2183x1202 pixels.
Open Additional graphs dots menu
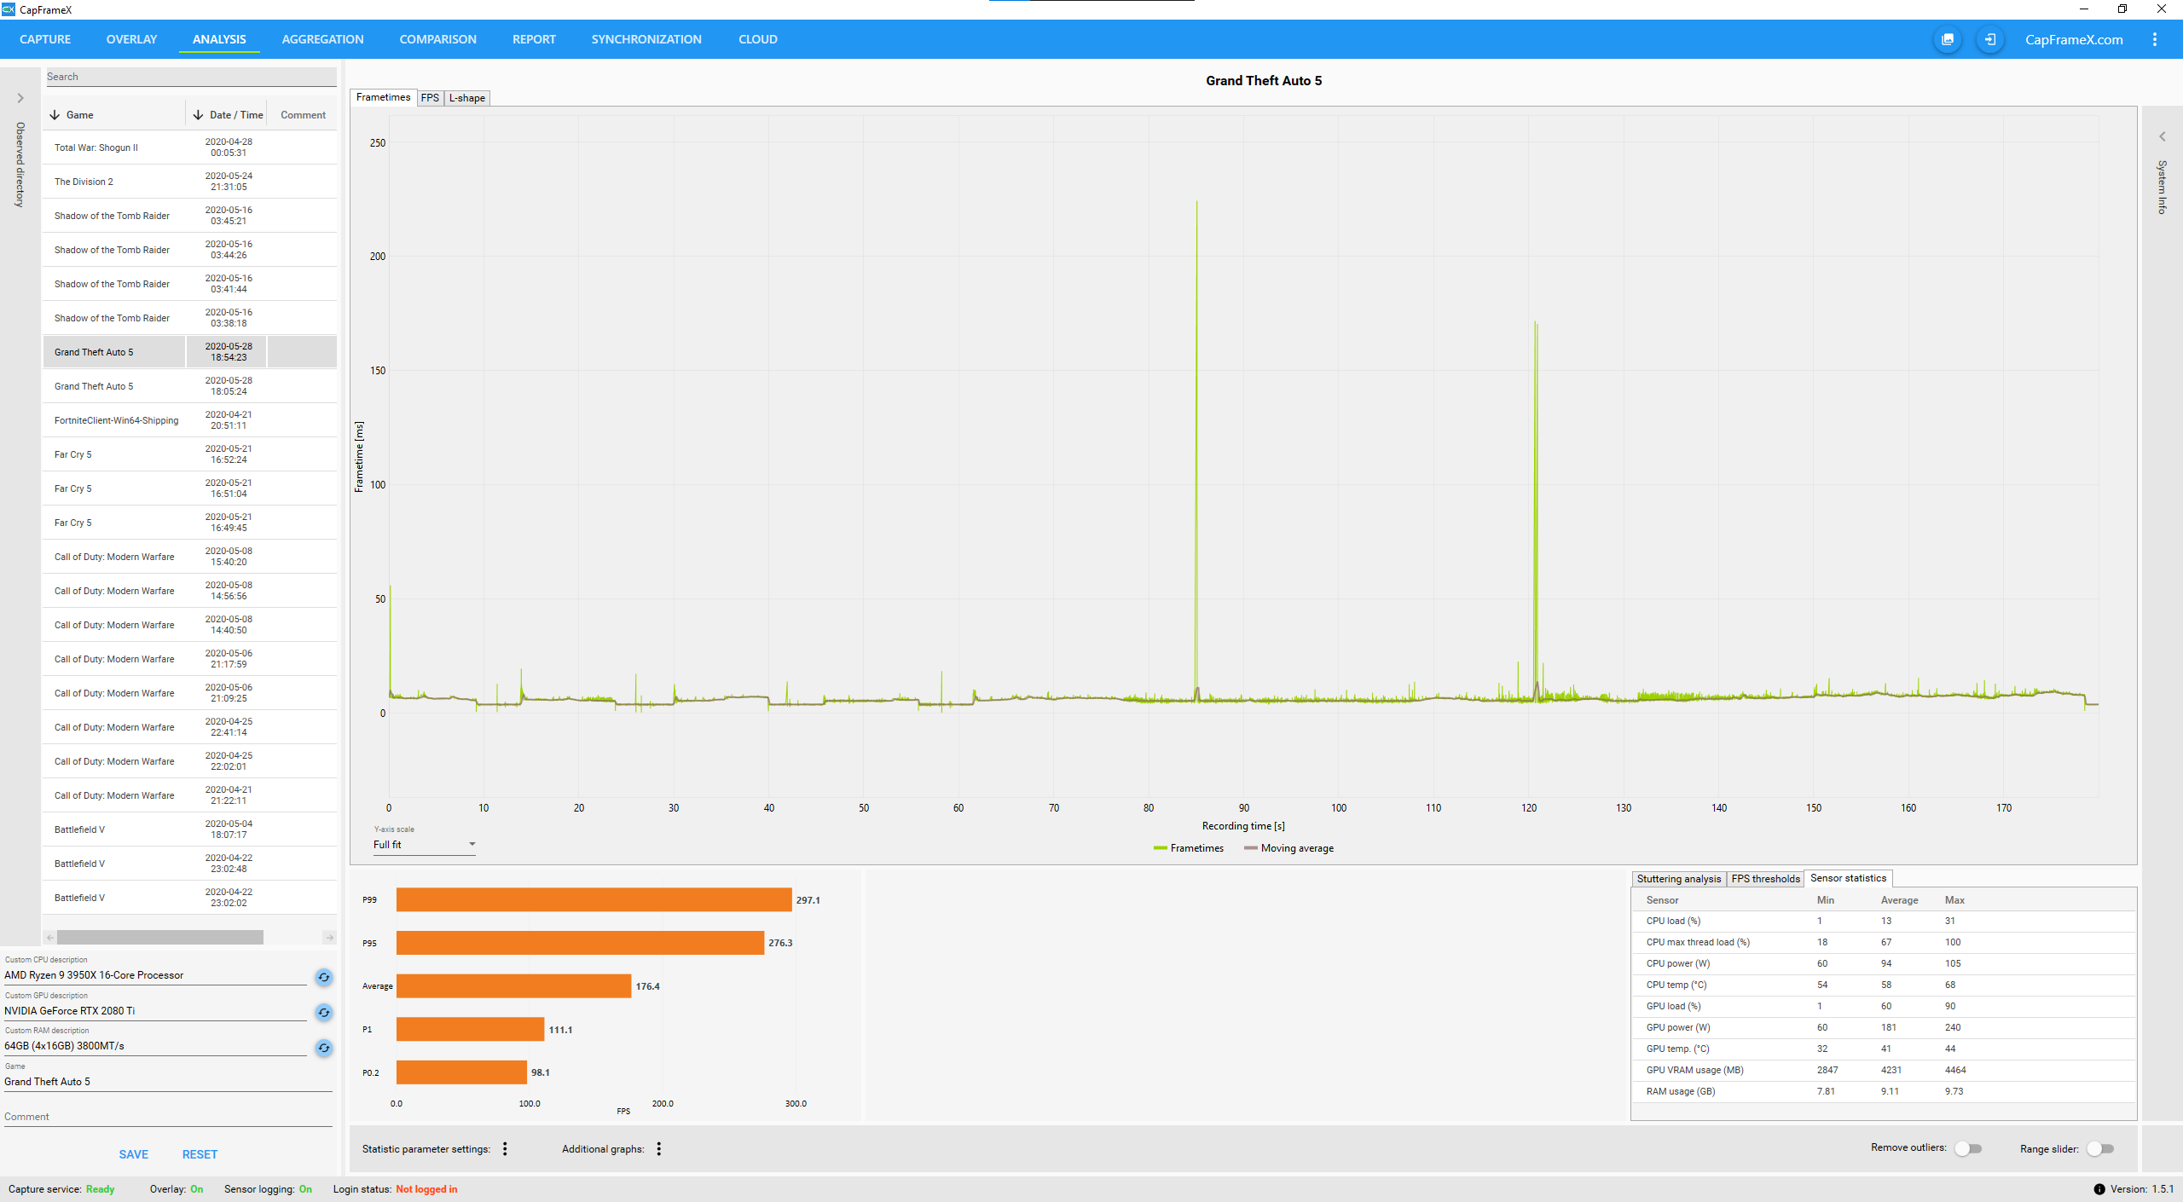[658, 1149]
